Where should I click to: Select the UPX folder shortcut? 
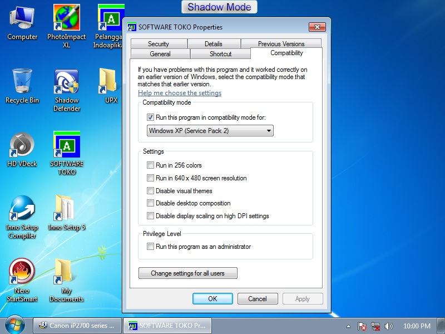tap(109, 85)
